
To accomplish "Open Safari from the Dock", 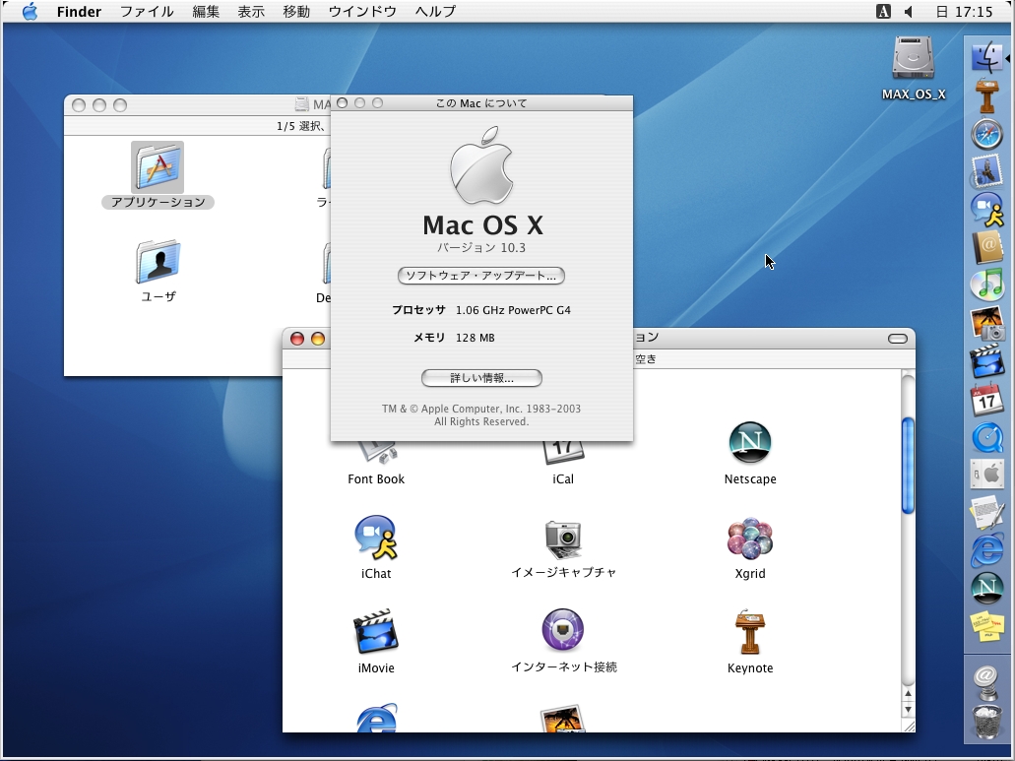I will [986, 134].
